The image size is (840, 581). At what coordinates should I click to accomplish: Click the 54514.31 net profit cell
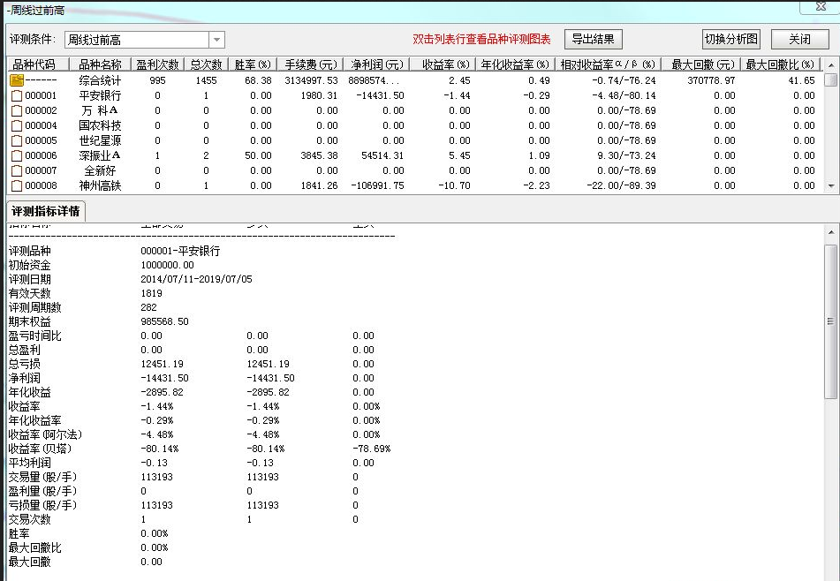(382, 155)
